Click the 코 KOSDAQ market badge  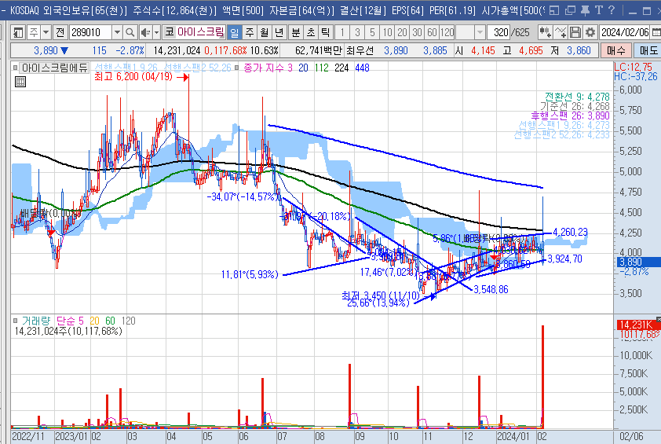pos(169,32)
